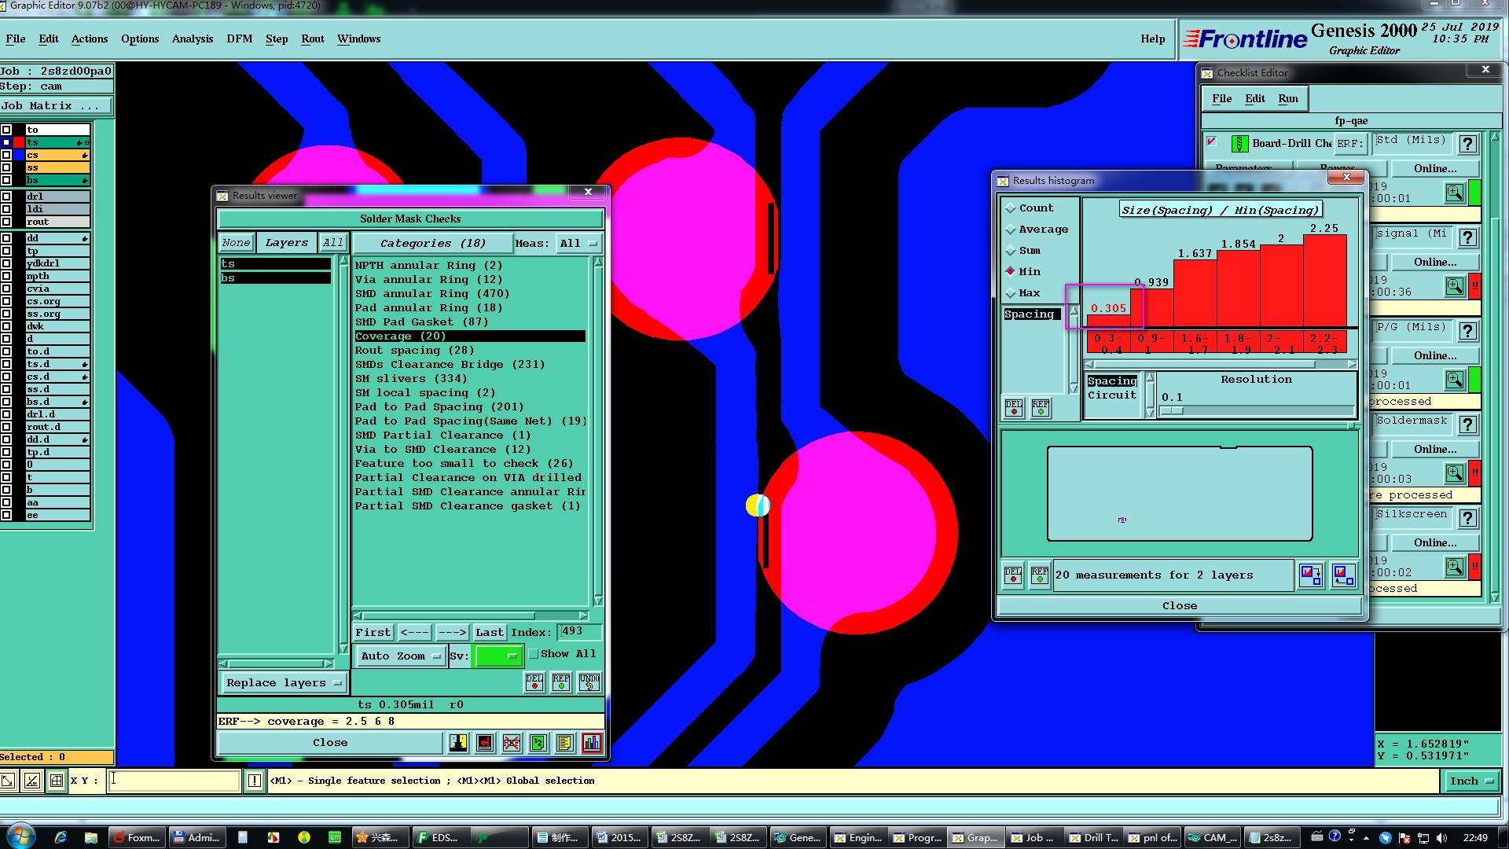
Task: Click the green numbered page icon
Action: [538, 743]
